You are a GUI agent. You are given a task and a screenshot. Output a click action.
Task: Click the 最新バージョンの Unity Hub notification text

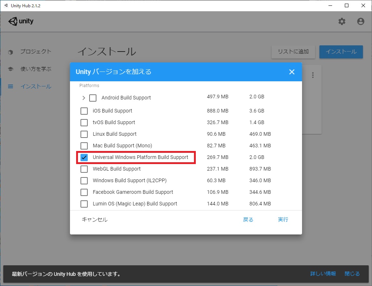pos(66,274)
